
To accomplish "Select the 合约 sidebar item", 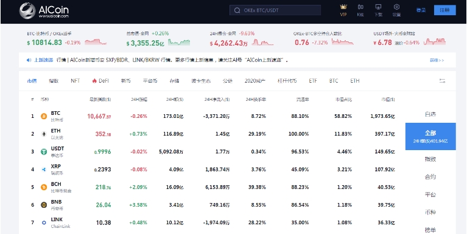I will tap(430, 177).
